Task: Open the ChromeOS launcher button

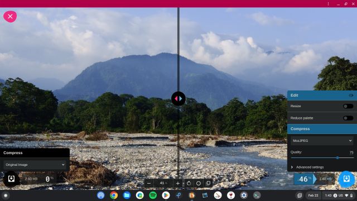Action: pyautogui.click(x=6, y=195)
